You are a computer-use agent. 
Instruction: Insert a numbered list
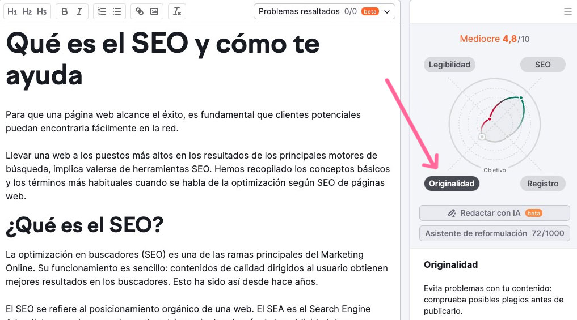coord(102,11)
